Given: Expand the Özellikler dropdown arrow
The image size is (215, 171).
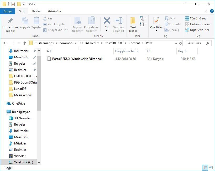Looking at the screenshot, I should (156, 31).
